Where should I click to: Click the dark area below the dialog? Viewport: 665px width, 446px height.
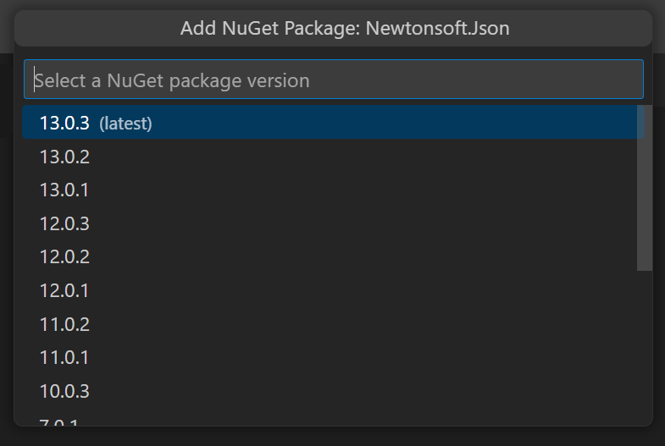[x=333, y=437]
